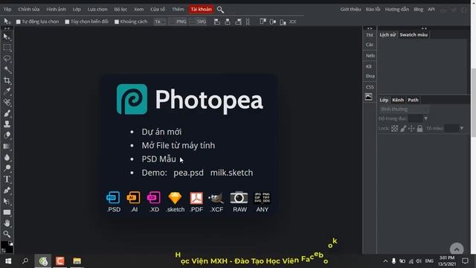Open the Độ trong đục opacity arrow
The image size is (476, 268).
(425, 118)
